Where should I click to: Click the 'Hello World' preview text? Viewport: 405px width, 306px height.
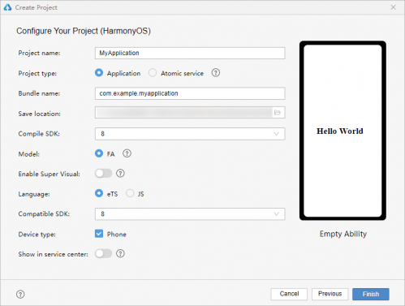[340, 131]
